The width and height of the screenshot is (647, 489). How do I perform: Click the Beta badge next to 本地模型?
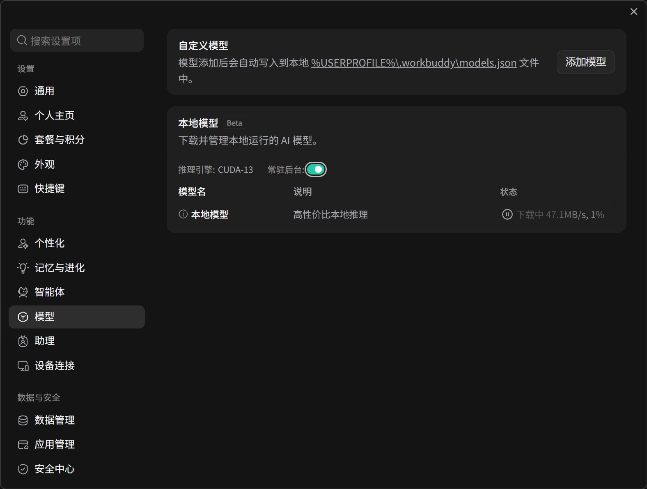(x=234, y=123)
